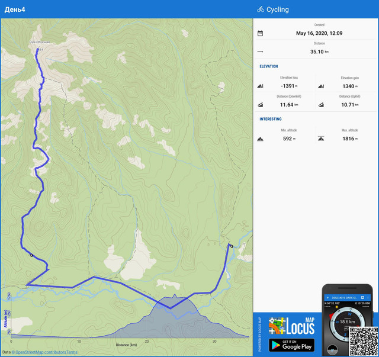Click the Гора Облачная summit label
The height and width of the screenshot is (357, 379).
(x=40, y=42)
